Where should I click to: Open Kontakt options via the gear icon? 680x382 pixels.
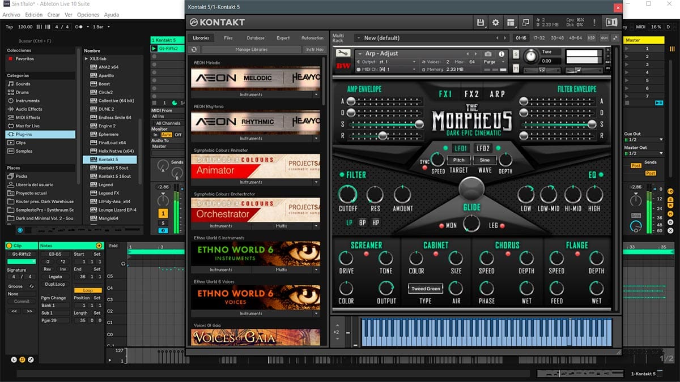click(x=496, y=22)
